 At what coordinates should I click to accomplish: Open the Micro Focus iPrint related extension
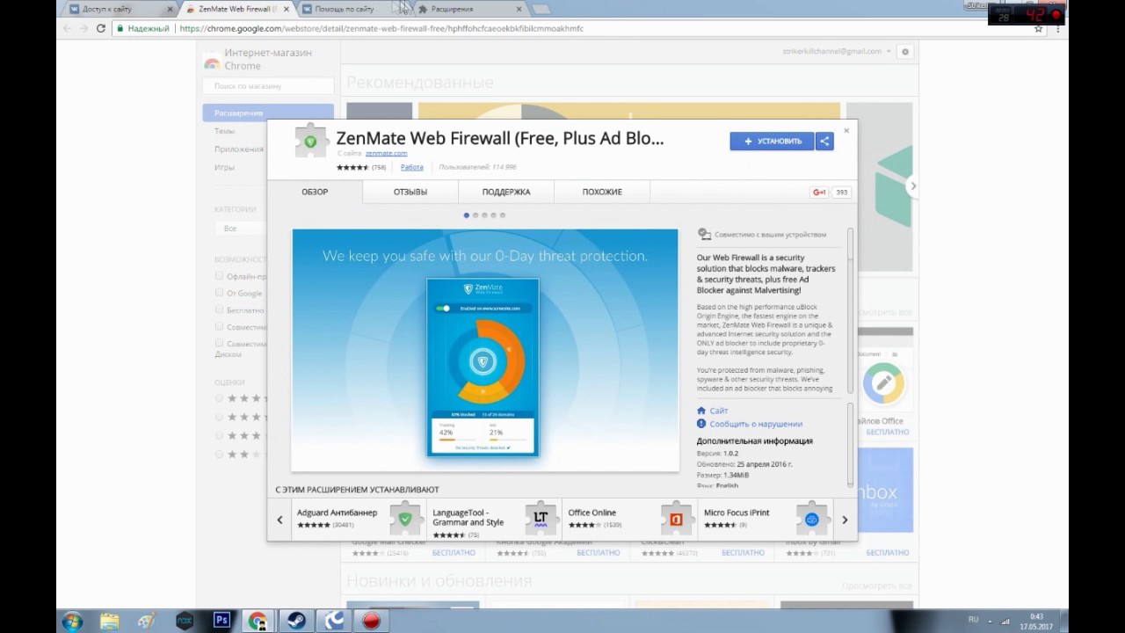coord(766,519)
